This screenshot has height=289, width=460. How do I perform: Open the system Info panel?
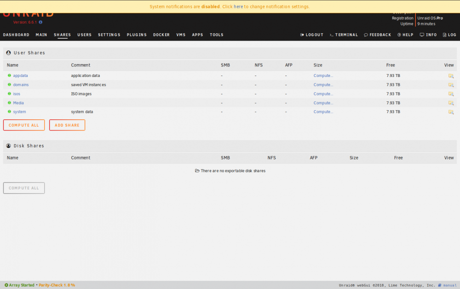pos(428,35)
